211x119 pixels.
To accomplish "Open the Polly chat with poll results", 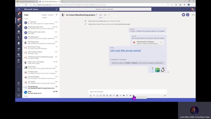I will [x=41, y=93].
